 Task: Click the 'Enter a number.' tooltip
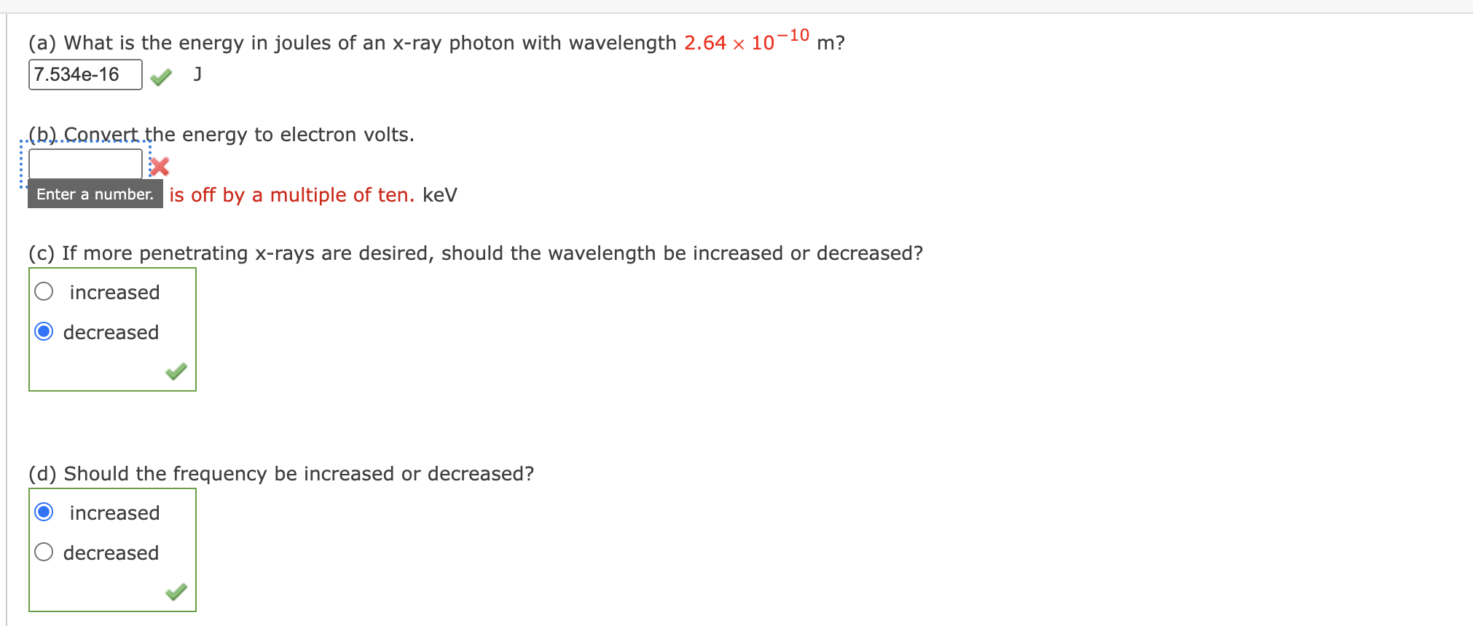(x=95, y=194)
